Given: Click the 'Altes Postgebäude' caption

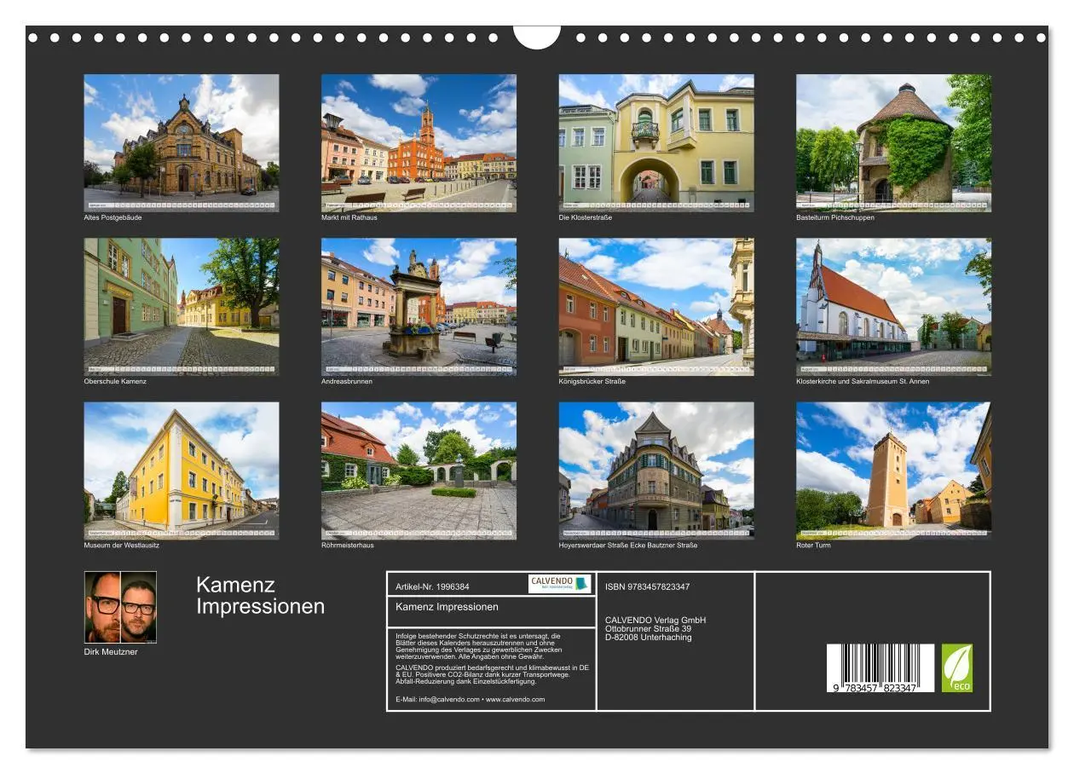Looking at the screenshot, I should [x=113, y=217].
